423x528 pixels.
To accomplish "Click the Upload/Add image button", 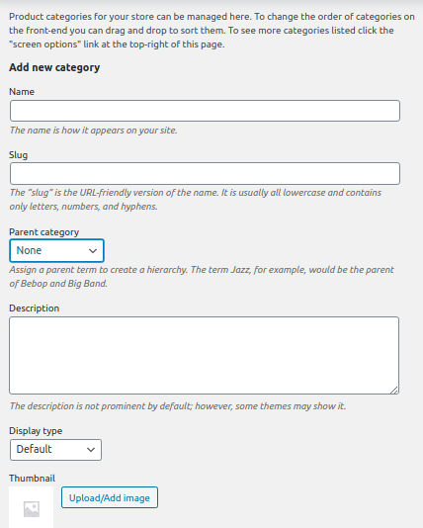I will tap(110, 497).
